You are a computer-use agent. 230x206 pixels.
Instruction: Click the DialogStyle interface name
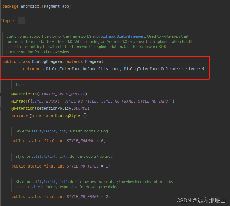[68, 115]
